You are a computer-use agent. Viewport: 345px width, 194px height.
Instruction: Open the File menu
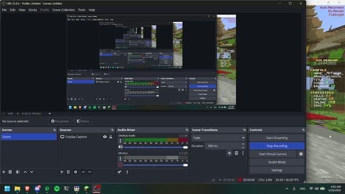(x=4, y=10)
